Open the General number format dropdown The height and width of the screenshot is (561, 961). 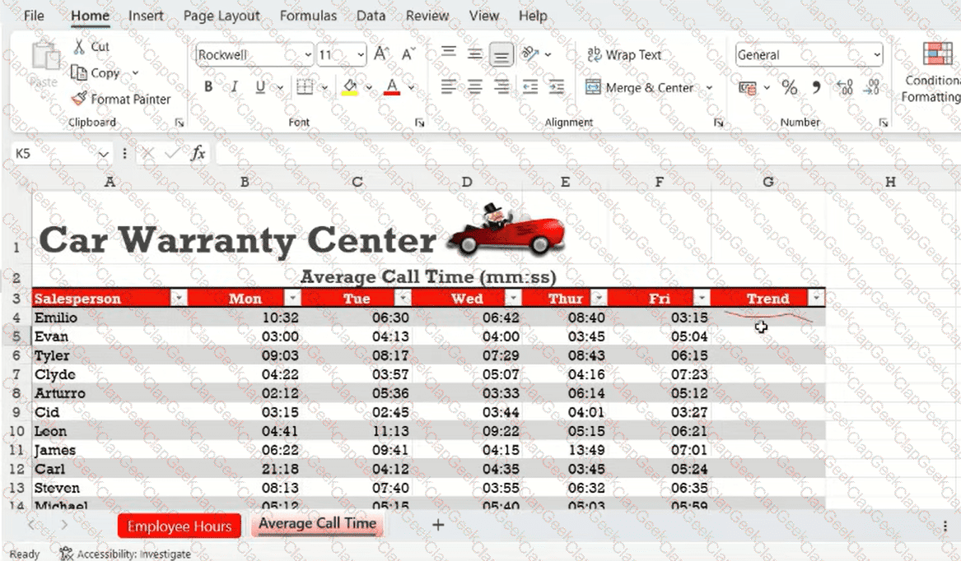point(876,55)
